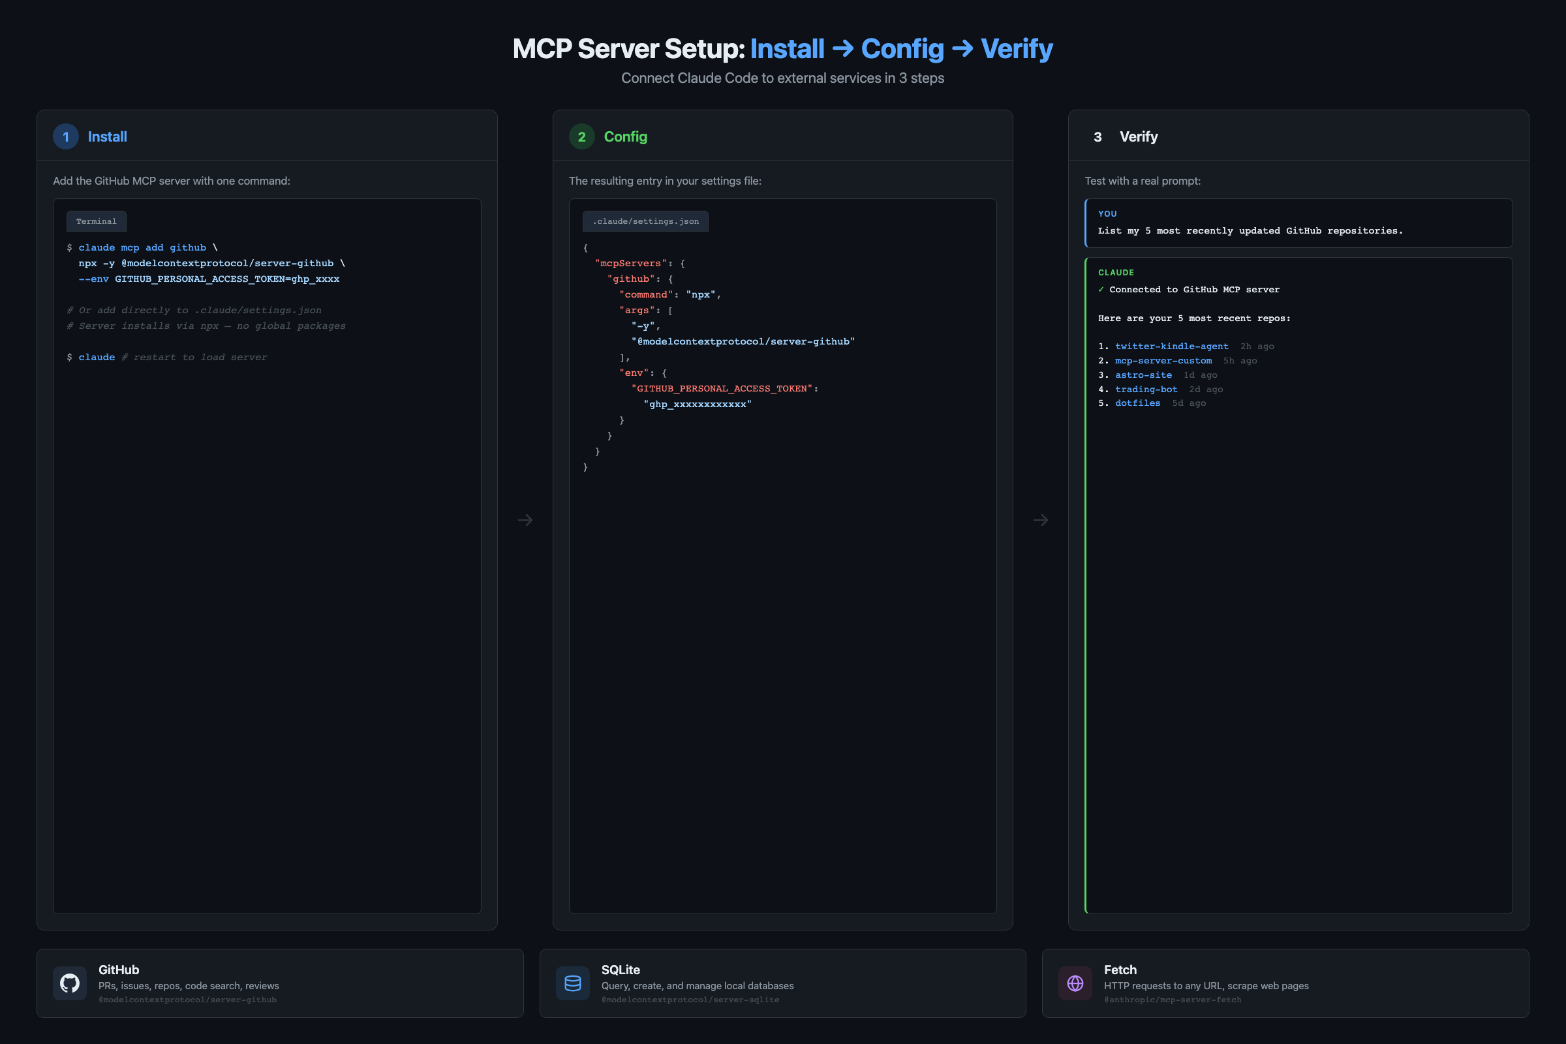Click the GitHub octocat icon
The height and width of the screenshot is (1044, 1566).
tap(70, 983)
